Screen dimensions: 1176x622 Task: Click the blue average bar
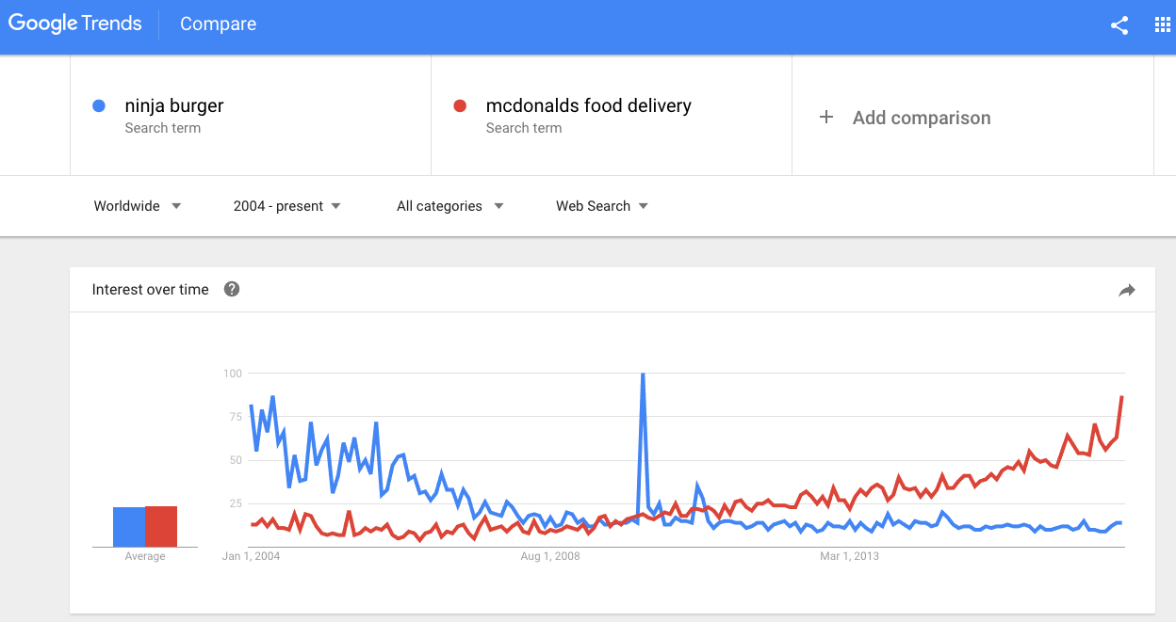[129, 527]
